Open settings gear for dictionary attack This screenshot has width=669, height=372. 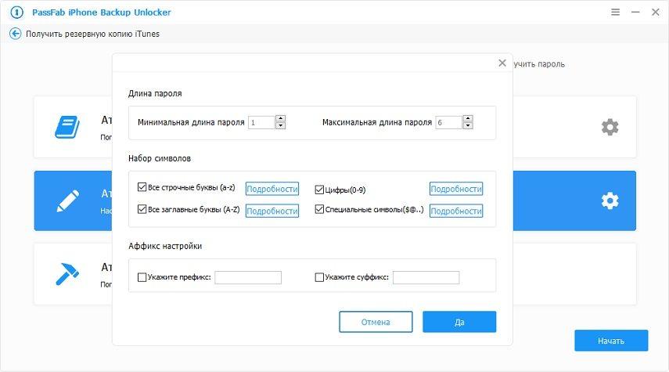(x=610, y=127)
